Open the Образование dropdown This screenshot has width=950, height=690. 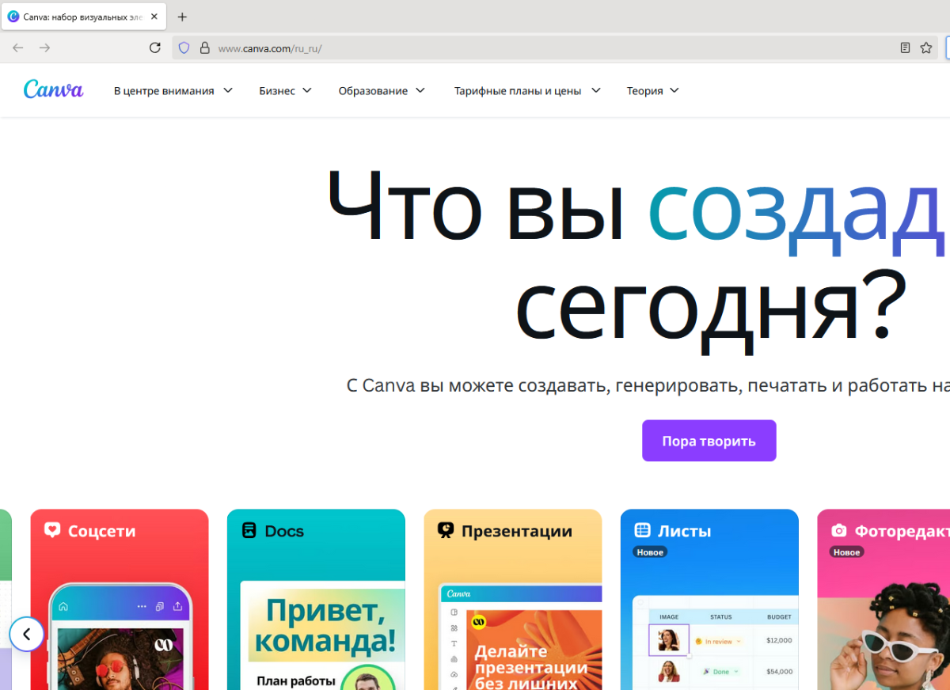(x=382, y=91)
